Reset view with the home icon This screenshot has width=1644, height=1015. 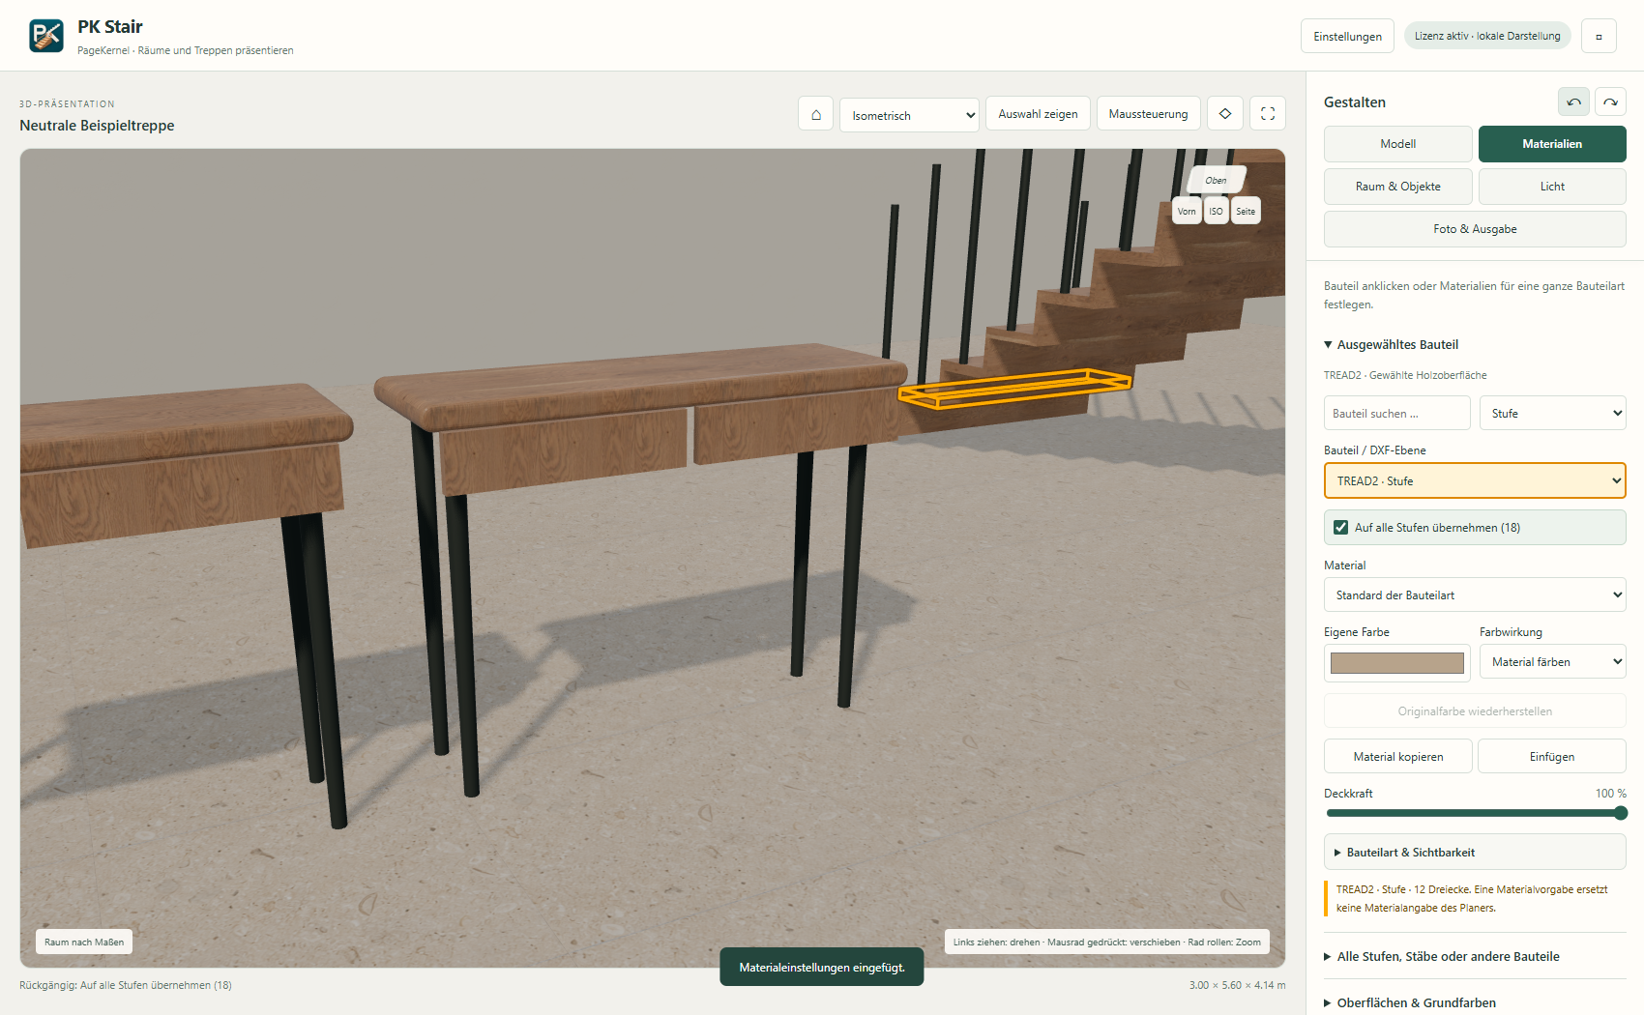point(815,114)
